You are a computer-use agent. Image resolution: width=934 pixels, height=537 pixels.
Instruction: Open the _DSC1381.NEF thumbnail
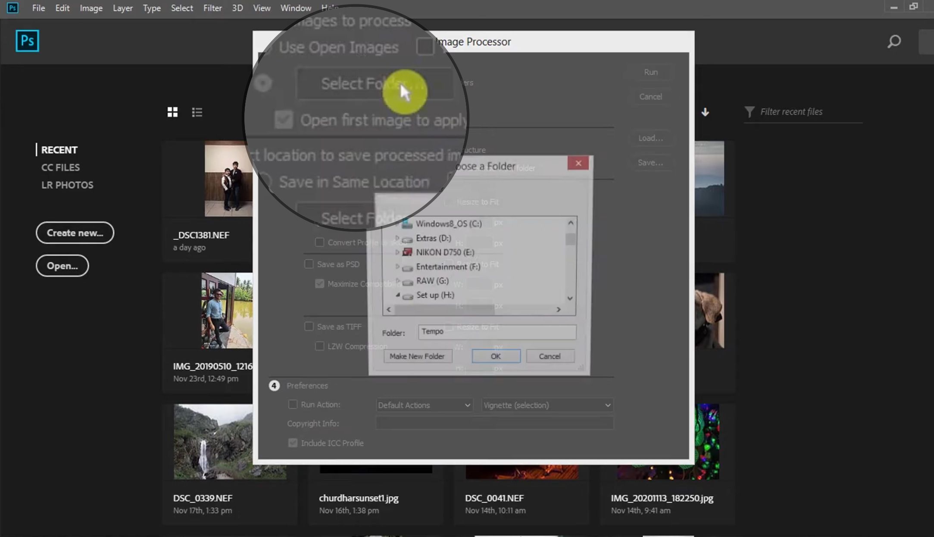click(228, 178)
